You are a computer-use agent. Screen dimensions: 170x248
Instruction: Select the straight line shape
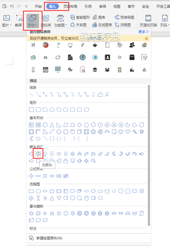[x=31, y=95]
